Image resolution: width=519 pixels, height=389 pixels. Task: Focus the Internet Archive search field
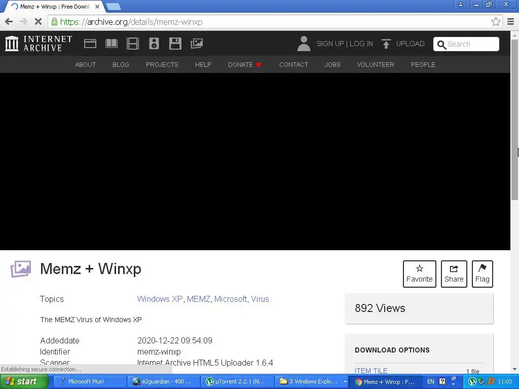pos(466,44)
